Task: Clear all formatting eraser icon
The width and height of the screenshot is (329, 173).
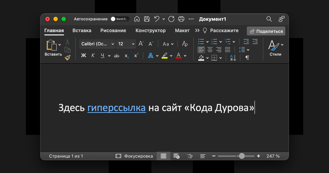Action: coord(185,44)
